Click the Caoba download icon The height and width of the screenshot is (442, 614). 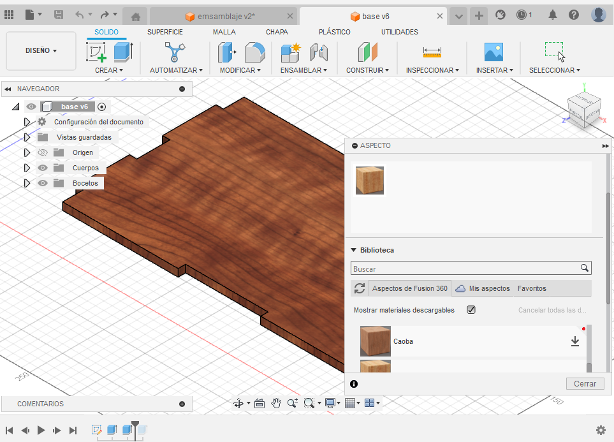click(x=574, y=341)
